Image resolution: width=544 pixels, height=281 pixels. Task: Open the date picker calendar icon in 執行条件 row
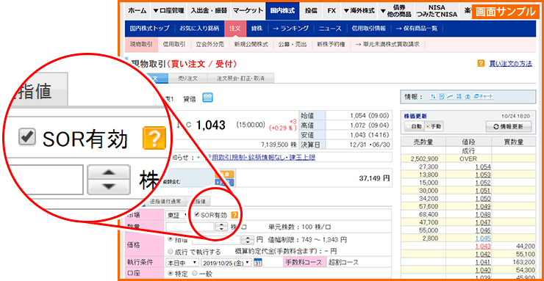click(258, 263)
